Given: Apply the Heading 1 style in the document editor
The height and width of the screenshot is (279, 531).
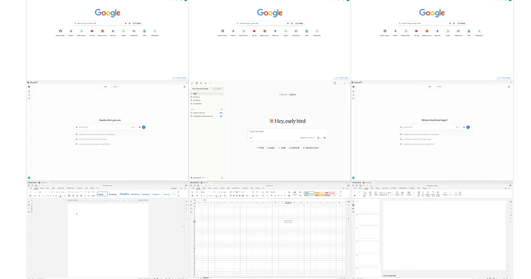Looking at the screenshot, I should 124,194.
